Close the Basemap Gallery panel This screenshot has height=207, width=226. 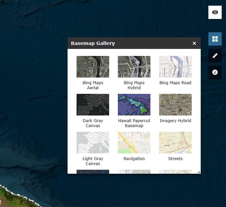194,43
